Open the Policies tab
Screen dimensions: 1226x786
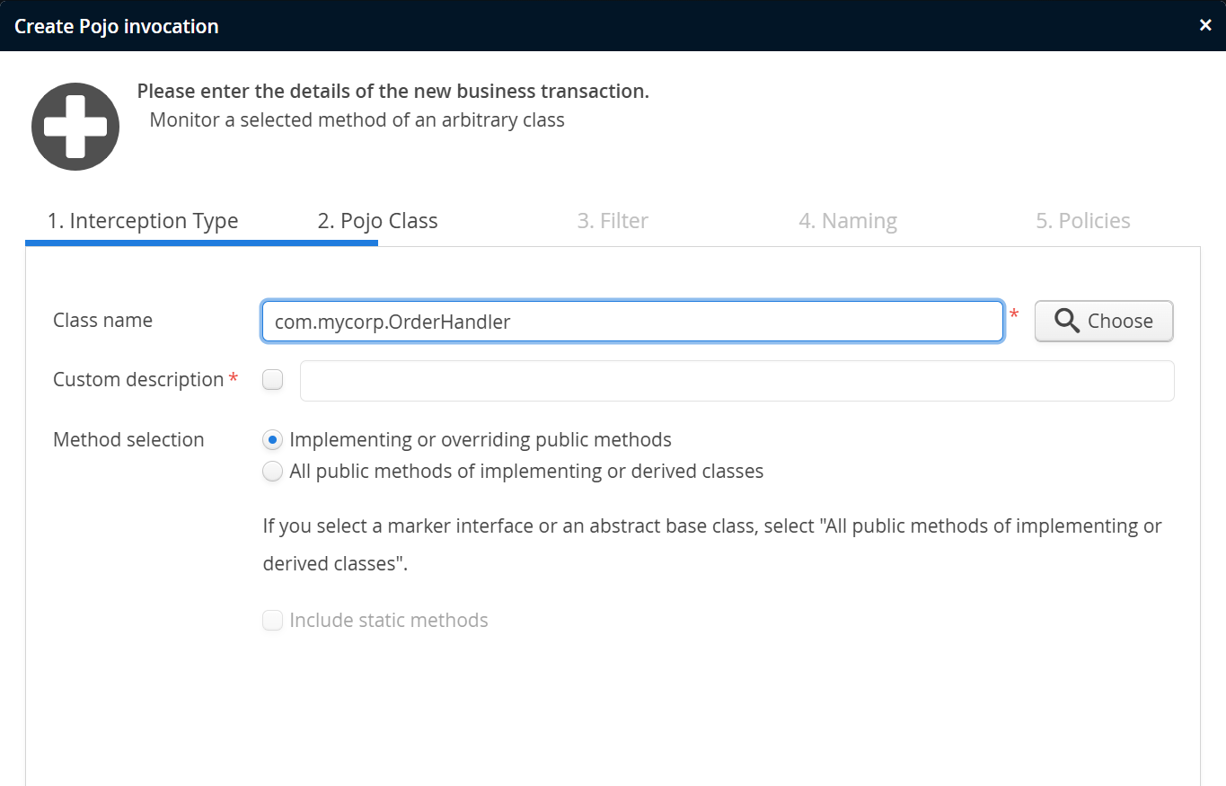(1082, 221)
